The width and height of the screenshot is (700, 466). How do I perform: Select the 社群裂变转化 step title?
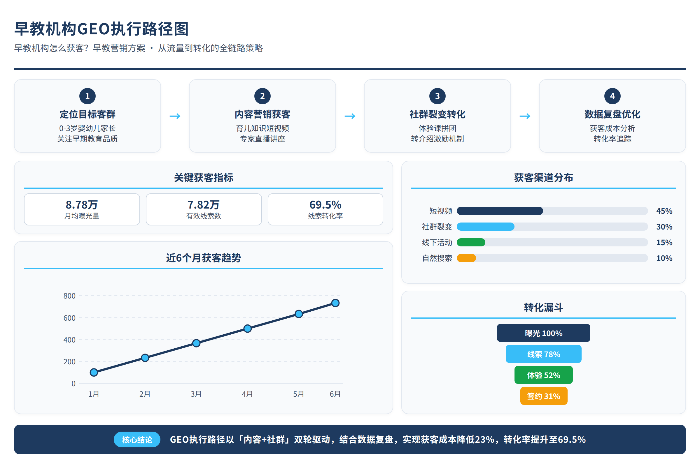click(x=437, y=114)
